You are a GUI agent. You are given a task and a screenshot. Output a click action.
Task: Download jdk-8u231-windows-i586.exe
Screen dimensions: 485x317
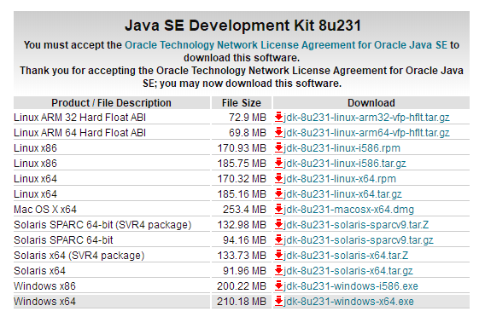click(351, 286)
